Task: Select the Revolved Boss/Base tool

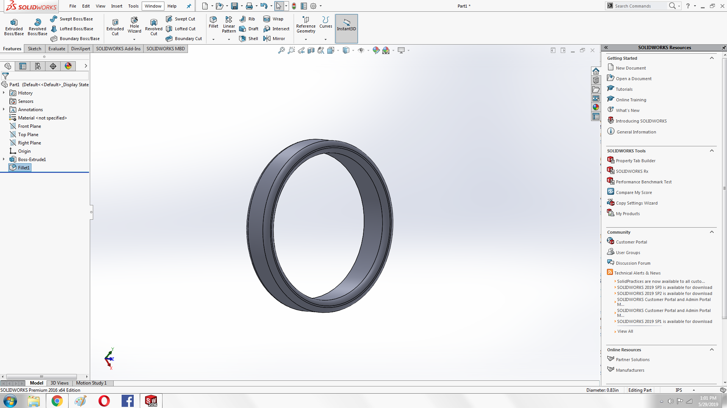Action: click(38, 27)
